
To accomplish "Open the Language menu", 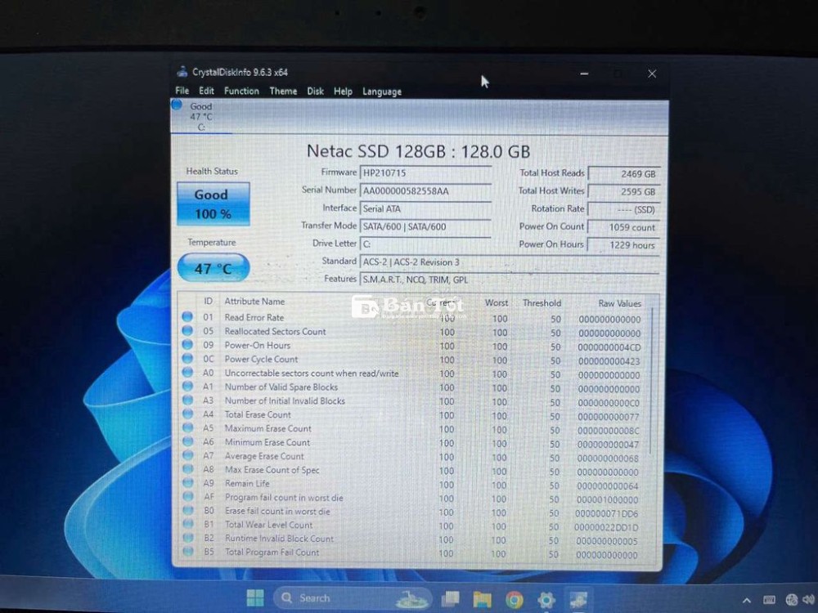I will coord(382,92).
